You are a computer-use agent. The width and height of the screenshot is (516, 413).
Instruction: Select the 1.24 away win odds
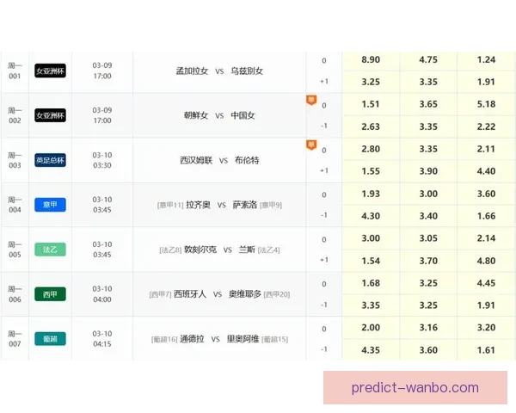tap(486, 59)
